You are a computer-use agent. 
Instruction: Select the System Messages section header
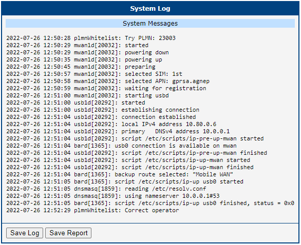point(150,24)
